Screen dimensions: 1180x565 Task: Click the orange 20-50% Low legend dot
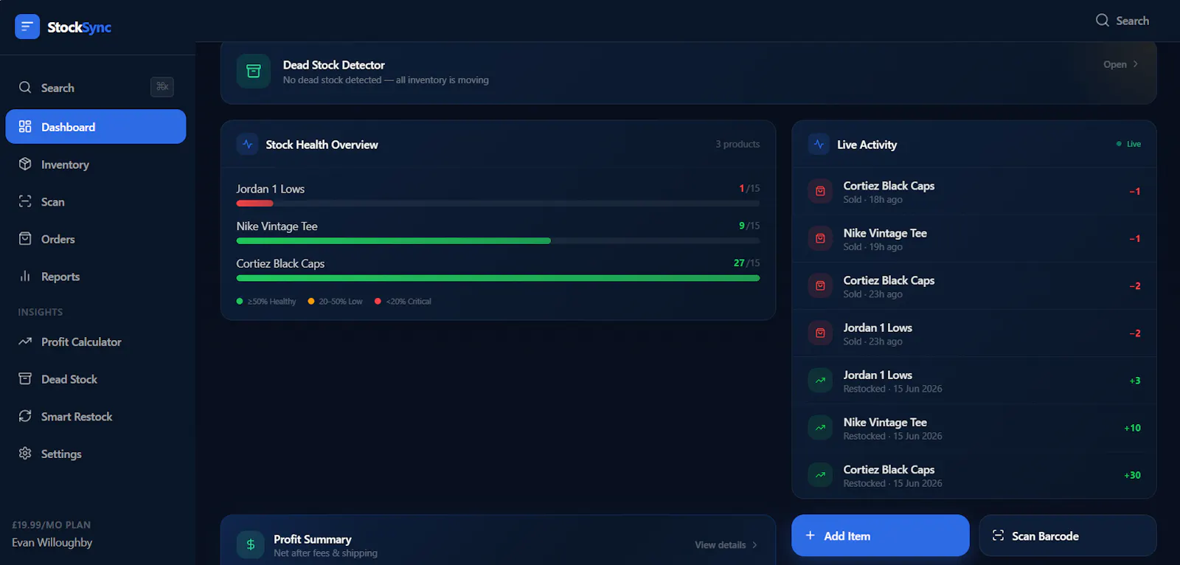pyautogui.click(x=311, y=301)
